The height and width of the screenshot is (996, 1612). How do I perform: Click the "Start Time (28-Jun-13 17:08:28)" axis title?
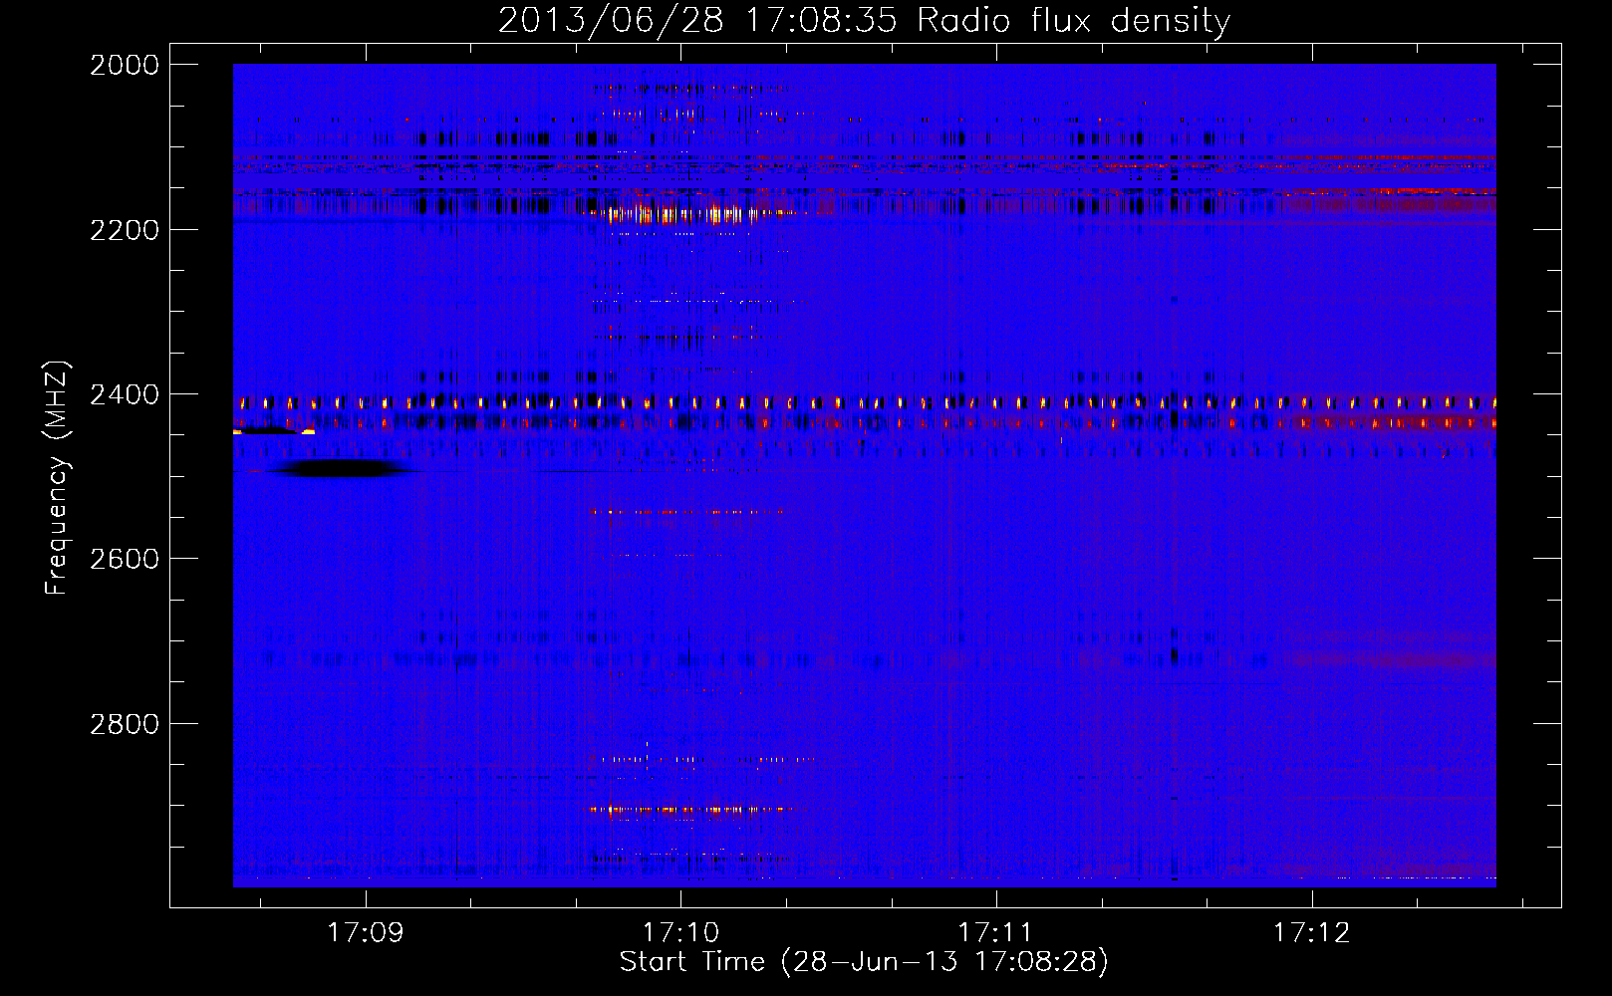(x=864, y=962)
